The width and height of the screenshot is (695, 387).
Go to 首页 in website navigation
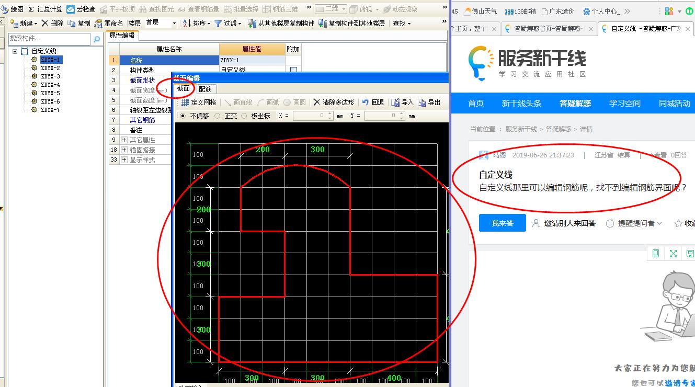click(x=476, y=104)
